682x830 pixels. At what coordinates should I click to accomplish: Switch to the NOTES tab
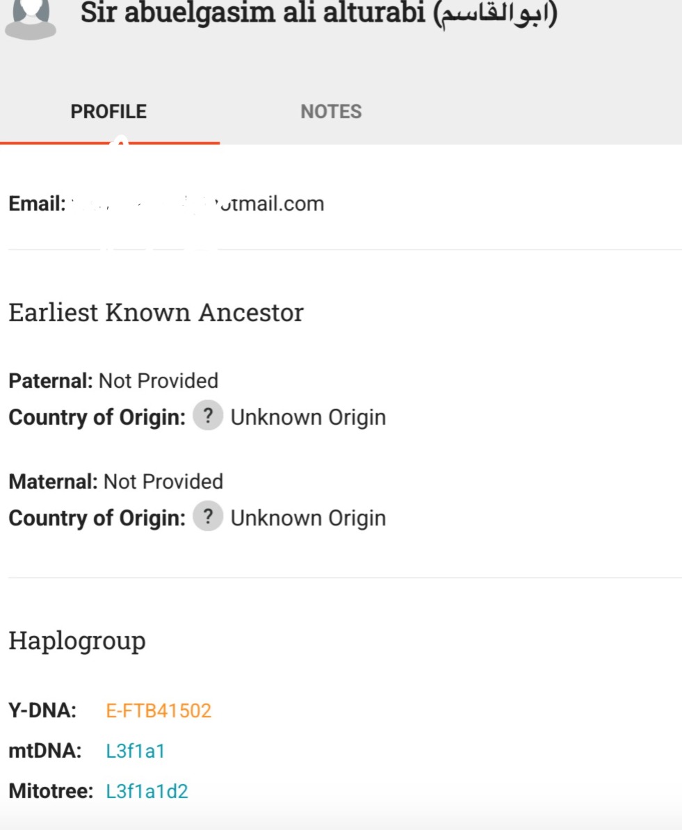[x=331, y=112]
